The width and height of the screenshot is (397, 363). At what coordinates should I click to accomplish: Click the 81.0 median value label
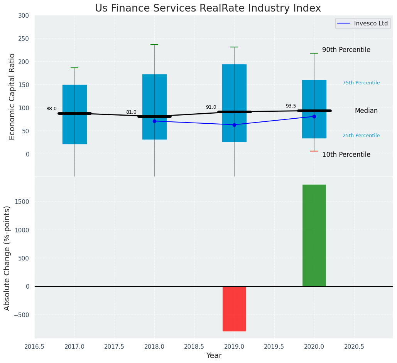(131, 113)
